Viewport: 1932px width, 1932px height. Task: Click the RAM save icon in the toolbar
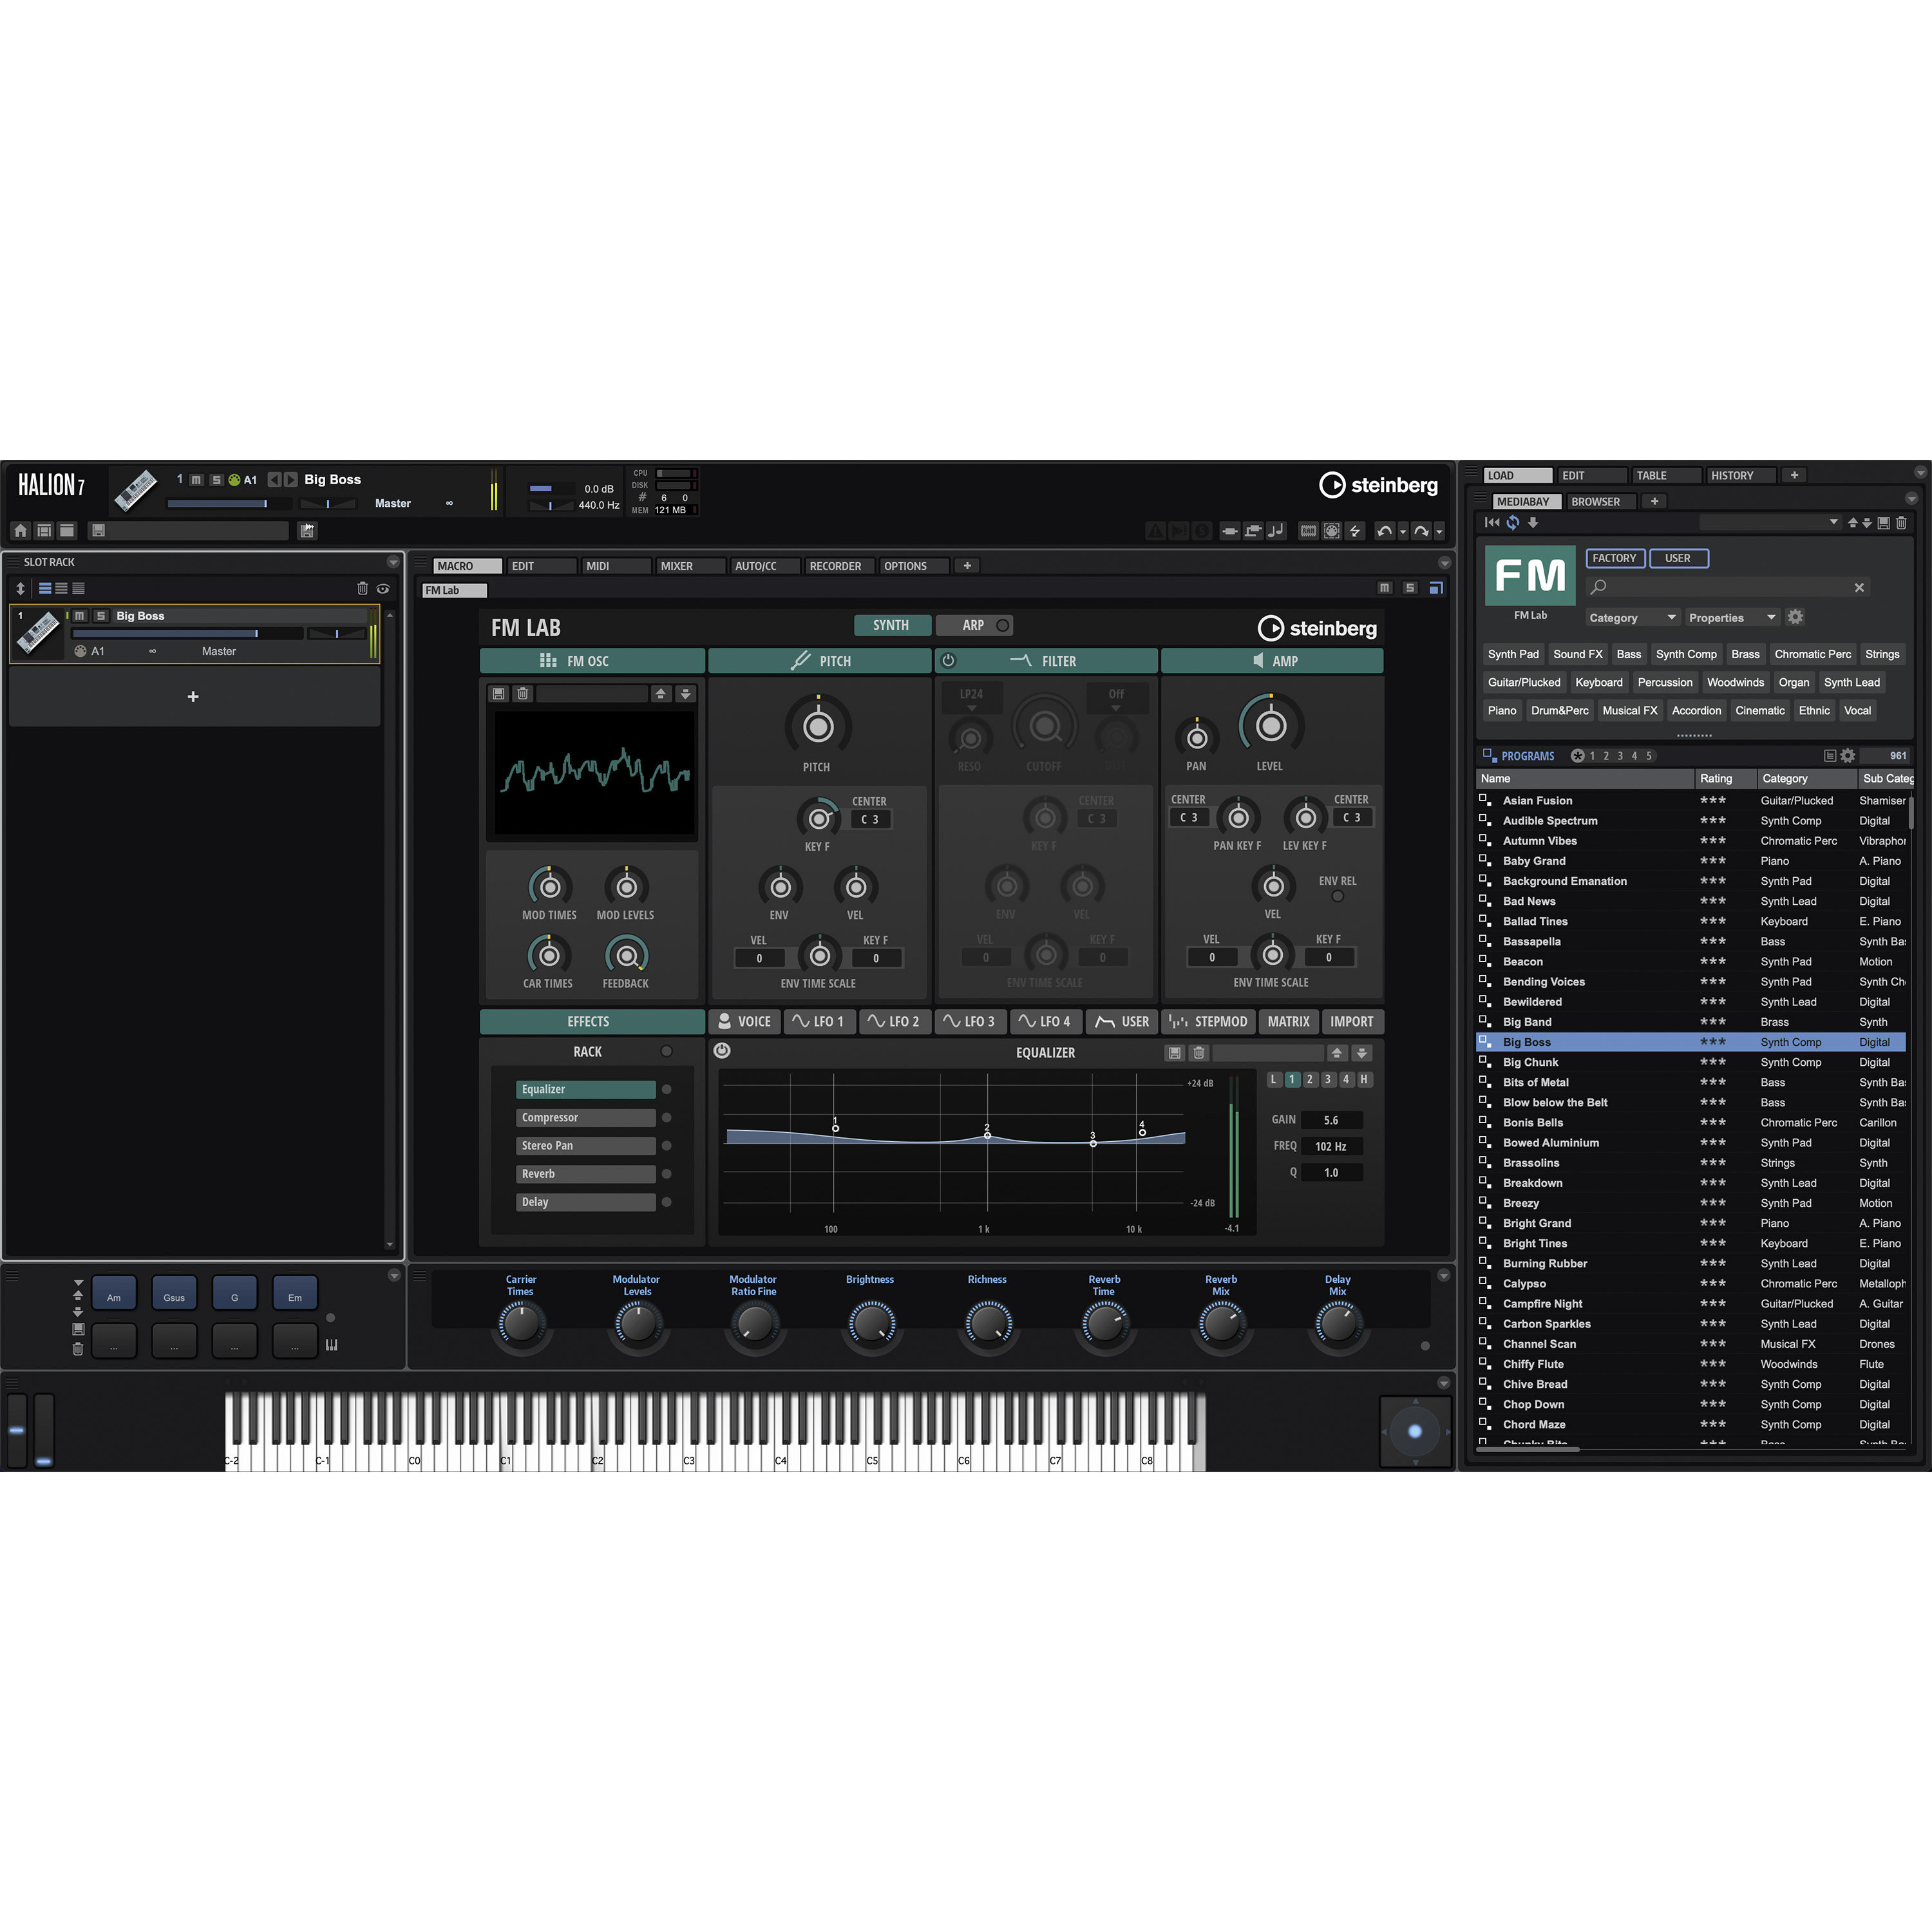(1309, 531)
